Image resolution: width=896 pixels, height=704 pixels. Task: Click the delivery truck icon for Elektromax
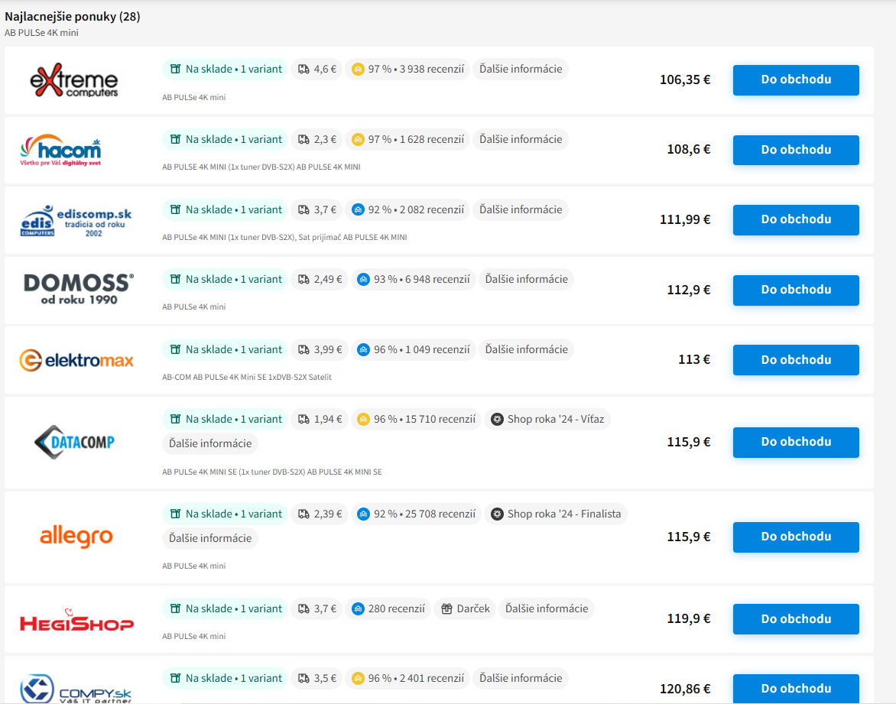tap(304, 350)
